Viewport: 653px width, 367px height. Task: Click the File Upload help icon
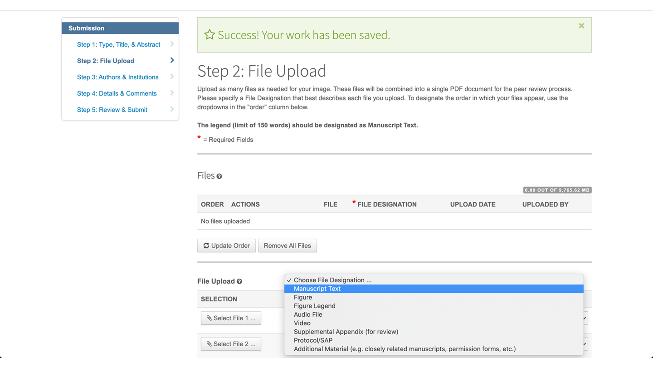tap(239, 281)
